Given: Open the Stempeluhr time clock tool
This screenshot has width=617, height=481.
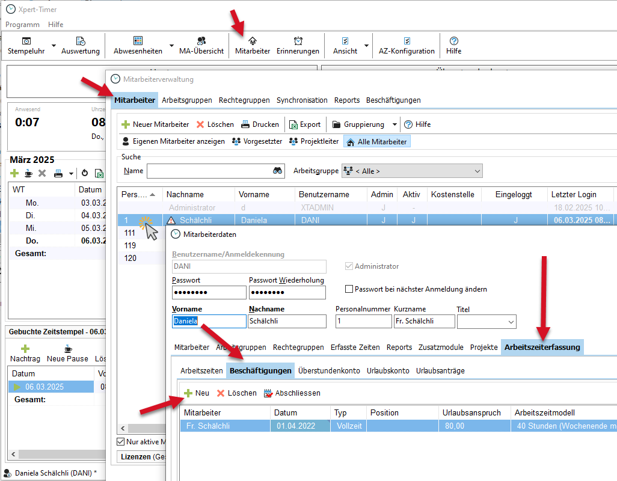Looking at the screenshot, I should click(x=26, y=41).
